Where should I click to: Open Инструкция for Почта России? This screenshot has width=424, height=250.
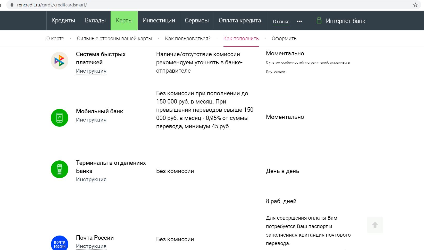pyautogui.click(x=91, y=246)
